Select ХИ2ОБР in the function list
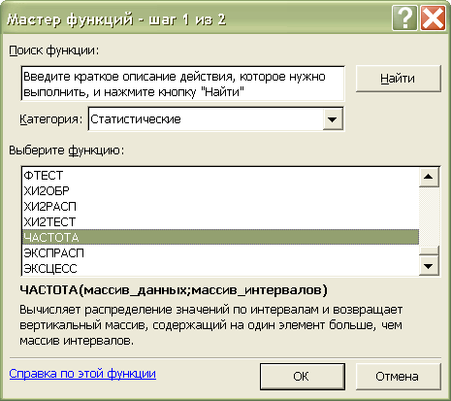Image resolution: width=451 pixels, height=401 pixels. (x=220, y=190)
